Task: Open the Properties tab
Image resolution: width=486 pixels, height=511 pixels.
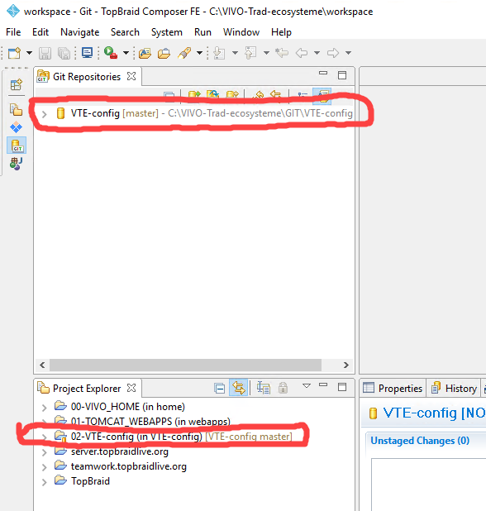Action: tap(393, 388)
